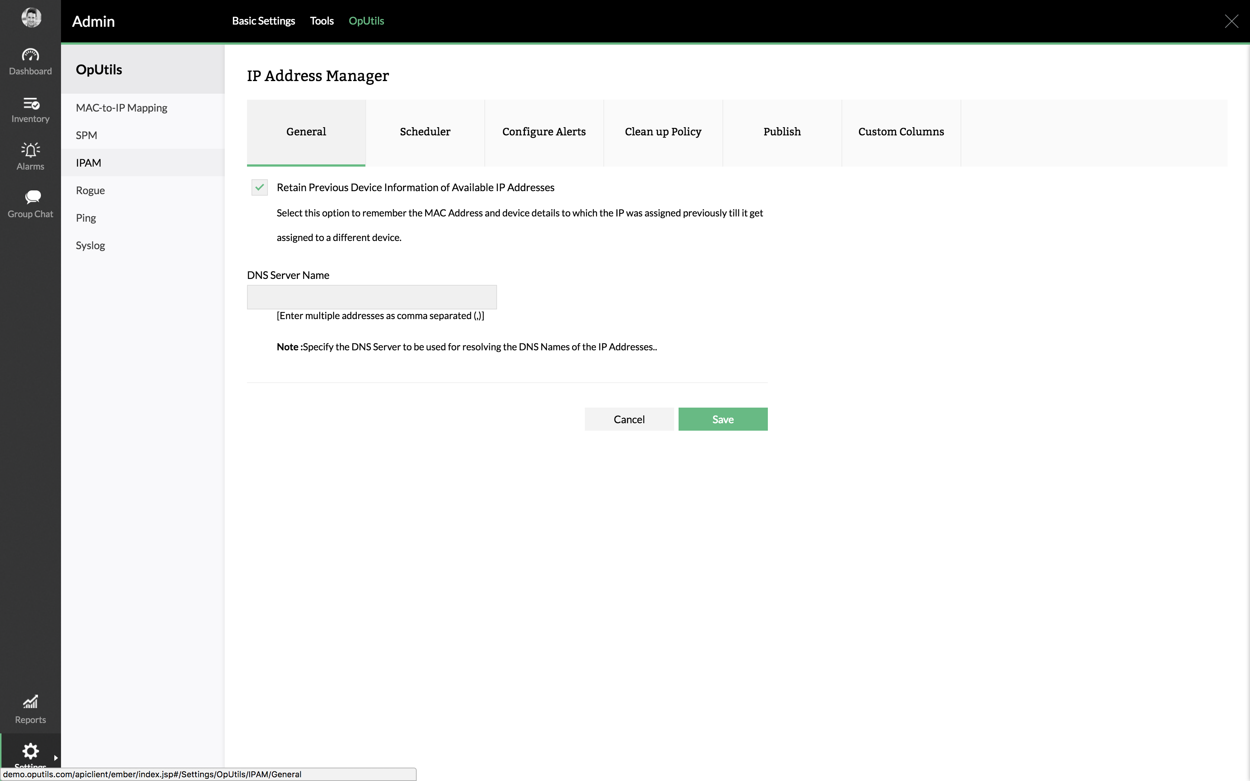Expand the Settings submenu arrow
The height and width of the screenshot is (781, 1250).
point(56,758)
